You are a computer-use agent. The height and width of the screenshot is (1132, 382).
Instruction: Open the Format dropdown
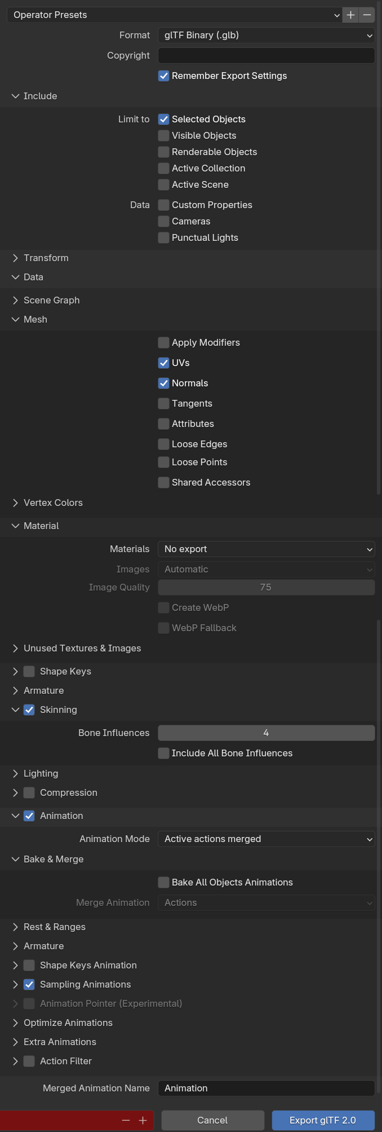tap(266, 36)
